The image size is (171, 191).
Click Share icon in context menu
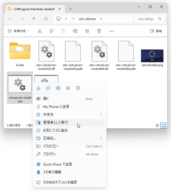point(68,88)
